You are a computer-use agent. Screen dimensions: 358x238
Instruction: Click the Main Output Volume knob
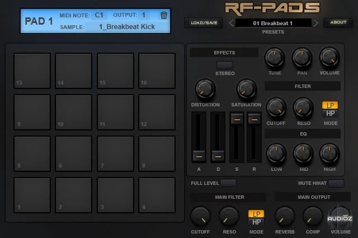340,217
